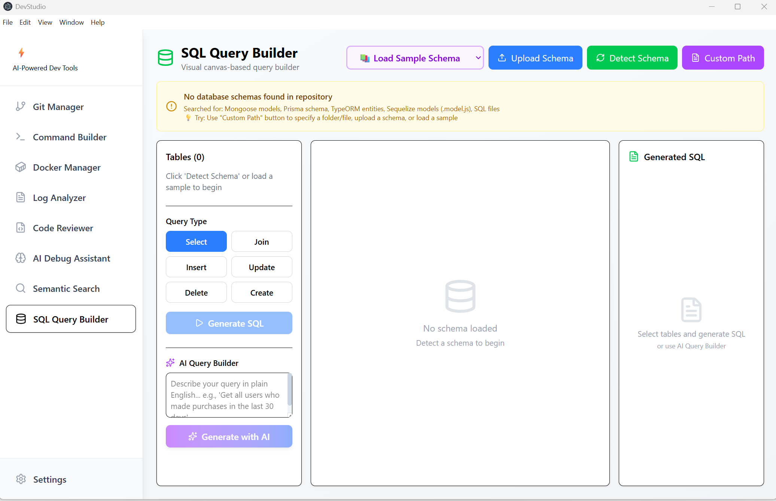
Task: Click the lightning bolt logo icon
Action: pyautogui.click(x=21, y=53)
